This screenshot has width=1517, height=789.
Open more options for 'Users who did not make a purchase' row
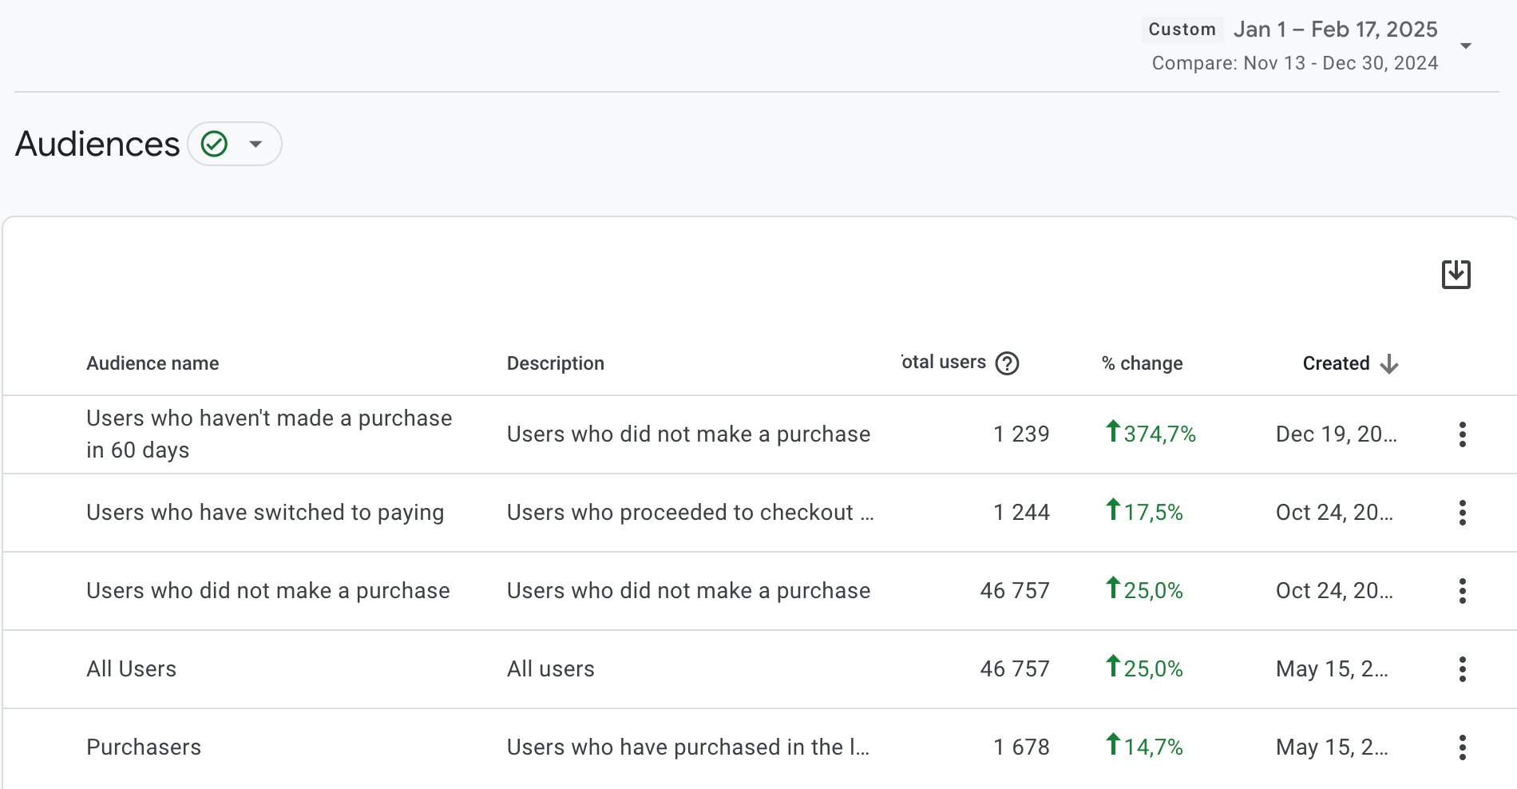coord(1462,591)
